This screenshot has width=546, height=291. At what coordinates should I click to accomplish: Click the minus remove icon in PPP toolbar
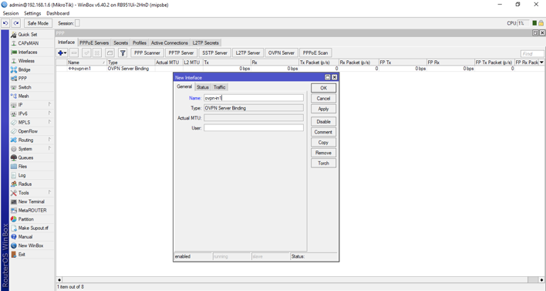click(x=74, y=53)
